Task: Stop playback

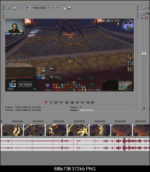Action: pyautogui.click(x=72, y=102)
